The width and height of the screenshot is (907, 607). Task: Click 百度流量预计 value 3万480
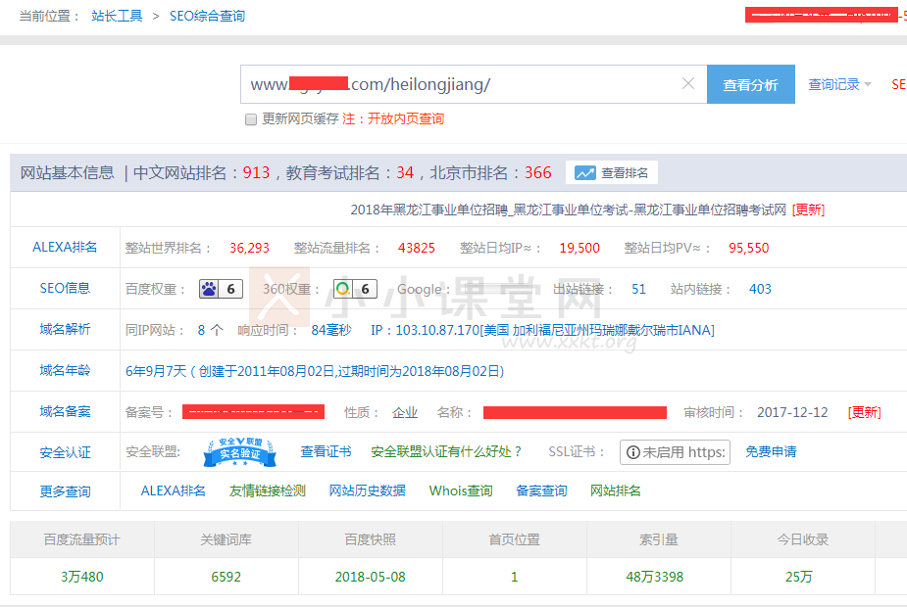click(82, 577)
